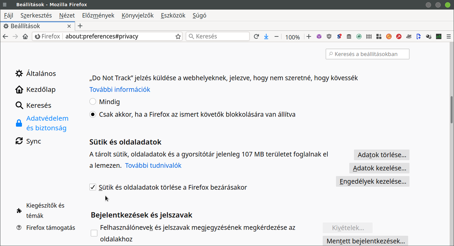Zoom out with the minus button

click(x=277, y=36)
